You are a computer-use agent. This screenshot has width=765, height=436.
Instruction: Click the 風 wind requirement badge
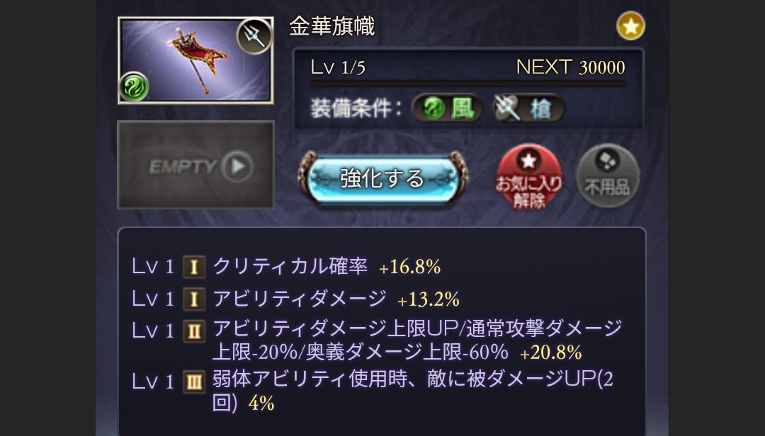click(448, 108)
